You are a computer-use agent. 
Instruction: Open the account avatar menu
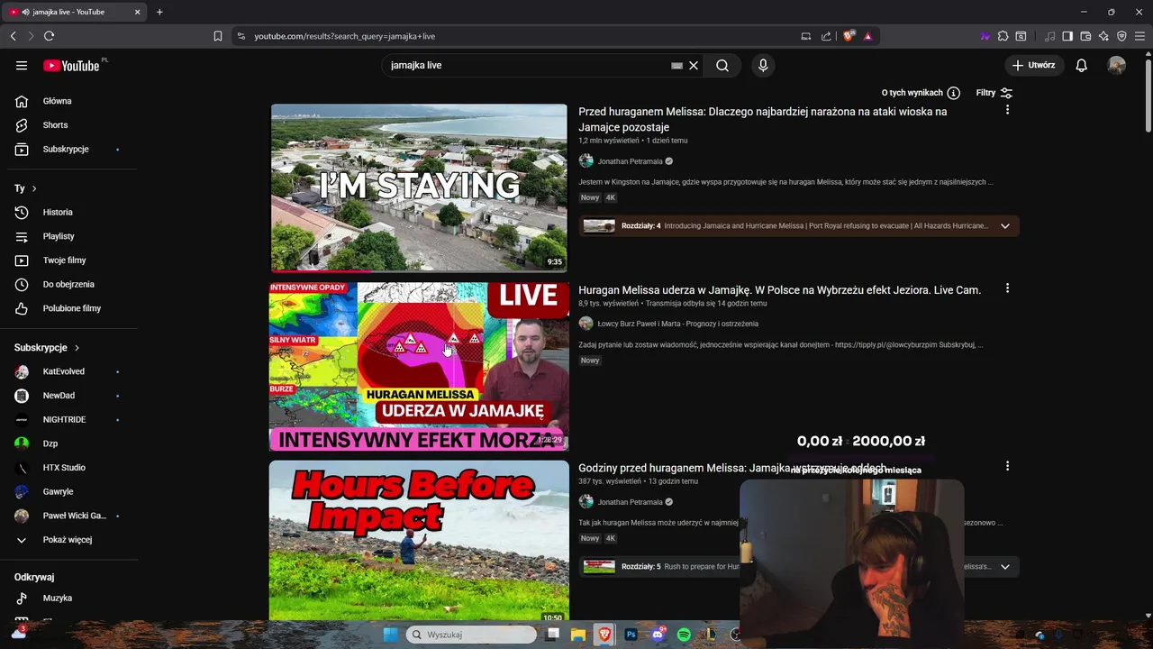coord(1117,65)
